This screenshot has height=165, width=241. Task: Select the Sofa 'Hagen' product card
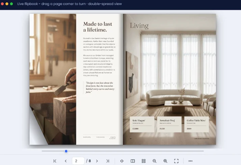point(142,124)
